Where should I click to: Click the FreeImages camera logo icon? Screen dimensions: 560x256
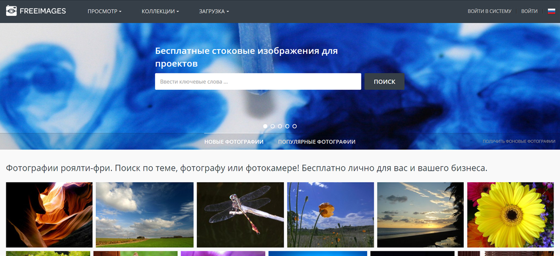tap(11, 11)
